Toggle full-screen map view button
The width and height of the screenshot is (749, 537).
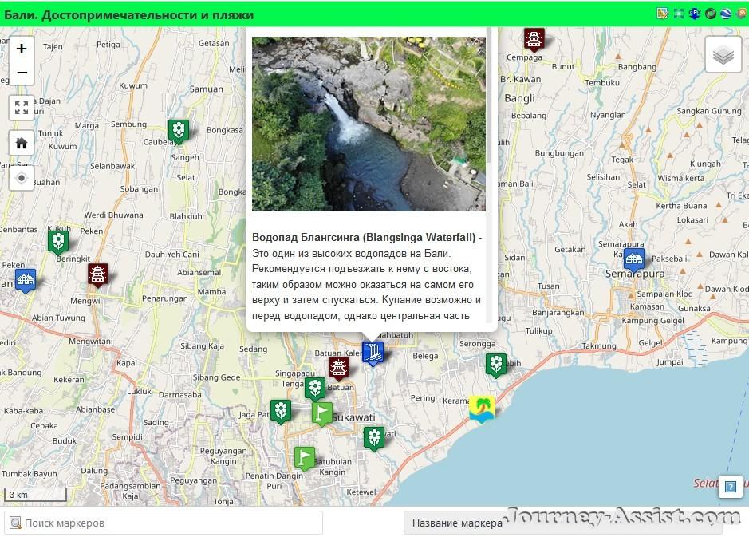(22, 108)
